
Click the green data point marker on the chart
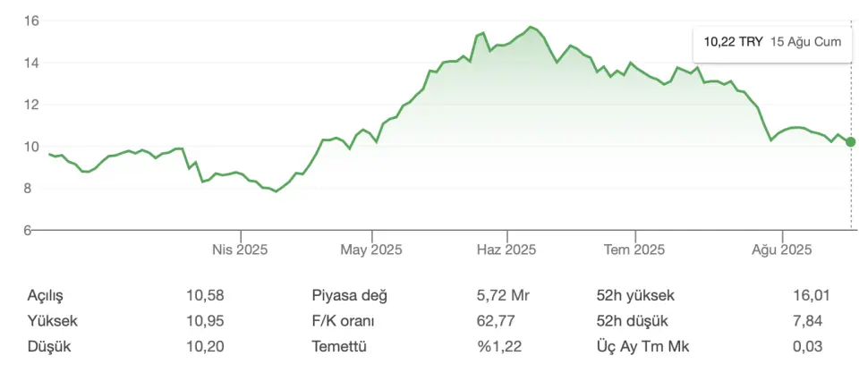850,142
